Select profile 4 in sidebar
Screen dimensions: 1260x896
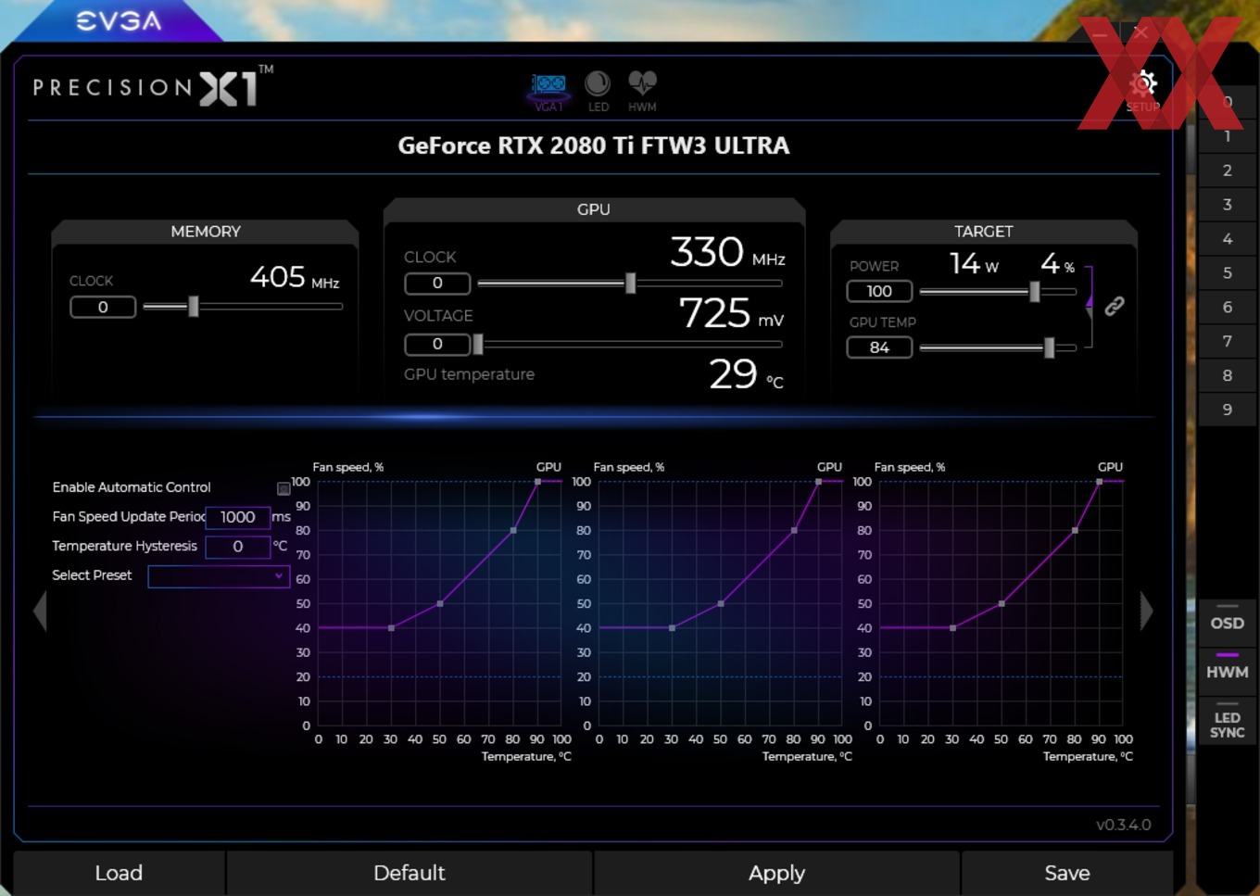[1228, 239]
